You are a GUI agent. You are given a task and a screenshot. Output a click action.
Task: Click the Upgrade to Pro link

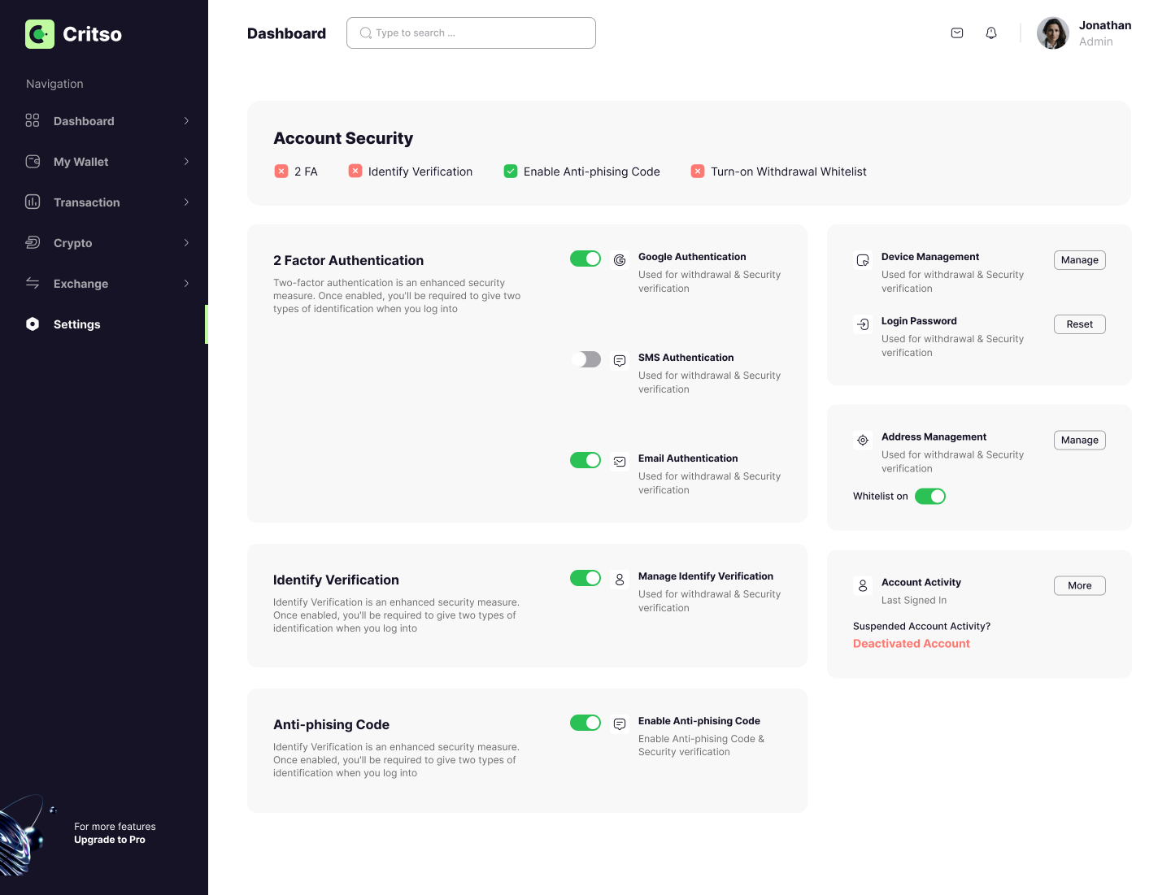tap(110, 840)
